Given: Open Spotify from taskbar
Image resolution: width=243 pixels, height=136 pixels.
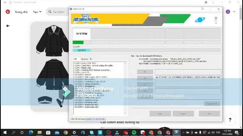Looking at the screenshot, I should coord(134,133).
